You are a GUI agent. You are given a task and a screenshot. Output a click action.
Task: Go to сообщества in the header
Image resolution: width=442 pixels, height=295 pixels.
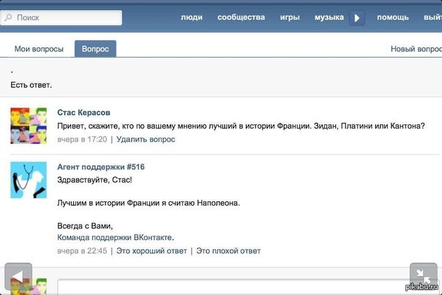pyautogui.click(x=241, y=17)
